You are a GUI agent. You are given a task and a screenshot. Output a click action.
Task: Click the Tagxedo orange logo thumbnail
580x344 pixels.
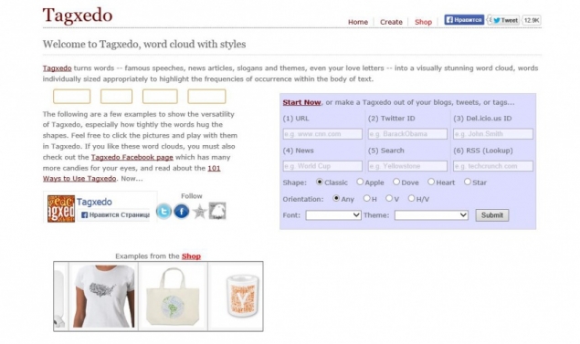(x=61, y=209)
